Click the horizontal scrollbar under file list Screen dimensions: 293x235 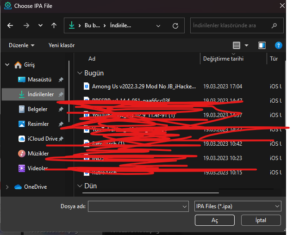click(150, 192)
